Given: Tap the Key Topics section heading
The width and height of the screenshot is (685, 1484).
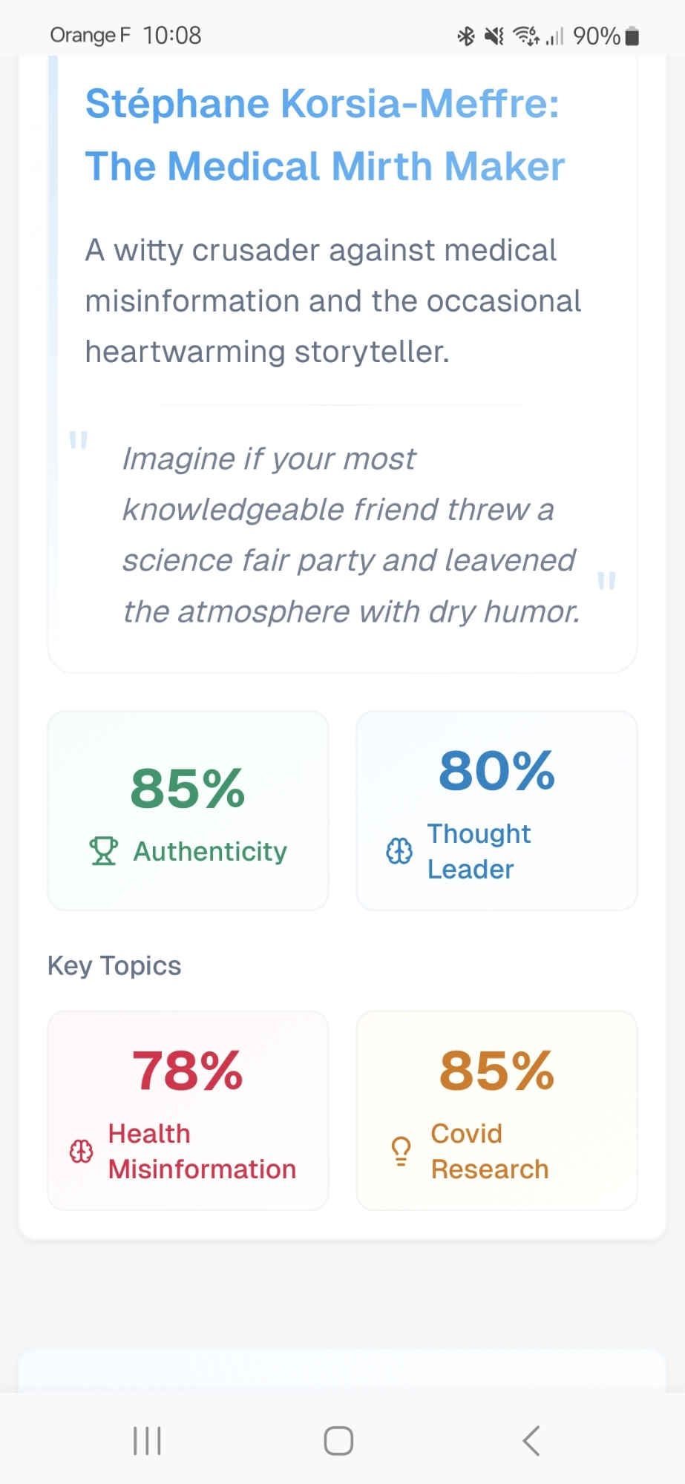Looking at the screenshot, I should [x=114, y=965].
